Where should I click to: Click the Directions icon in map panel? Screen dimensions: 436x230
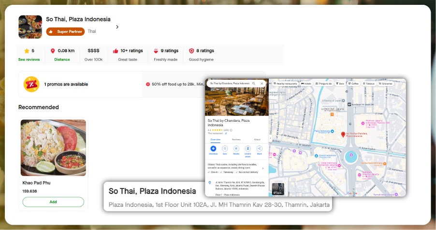pos(213,149)
